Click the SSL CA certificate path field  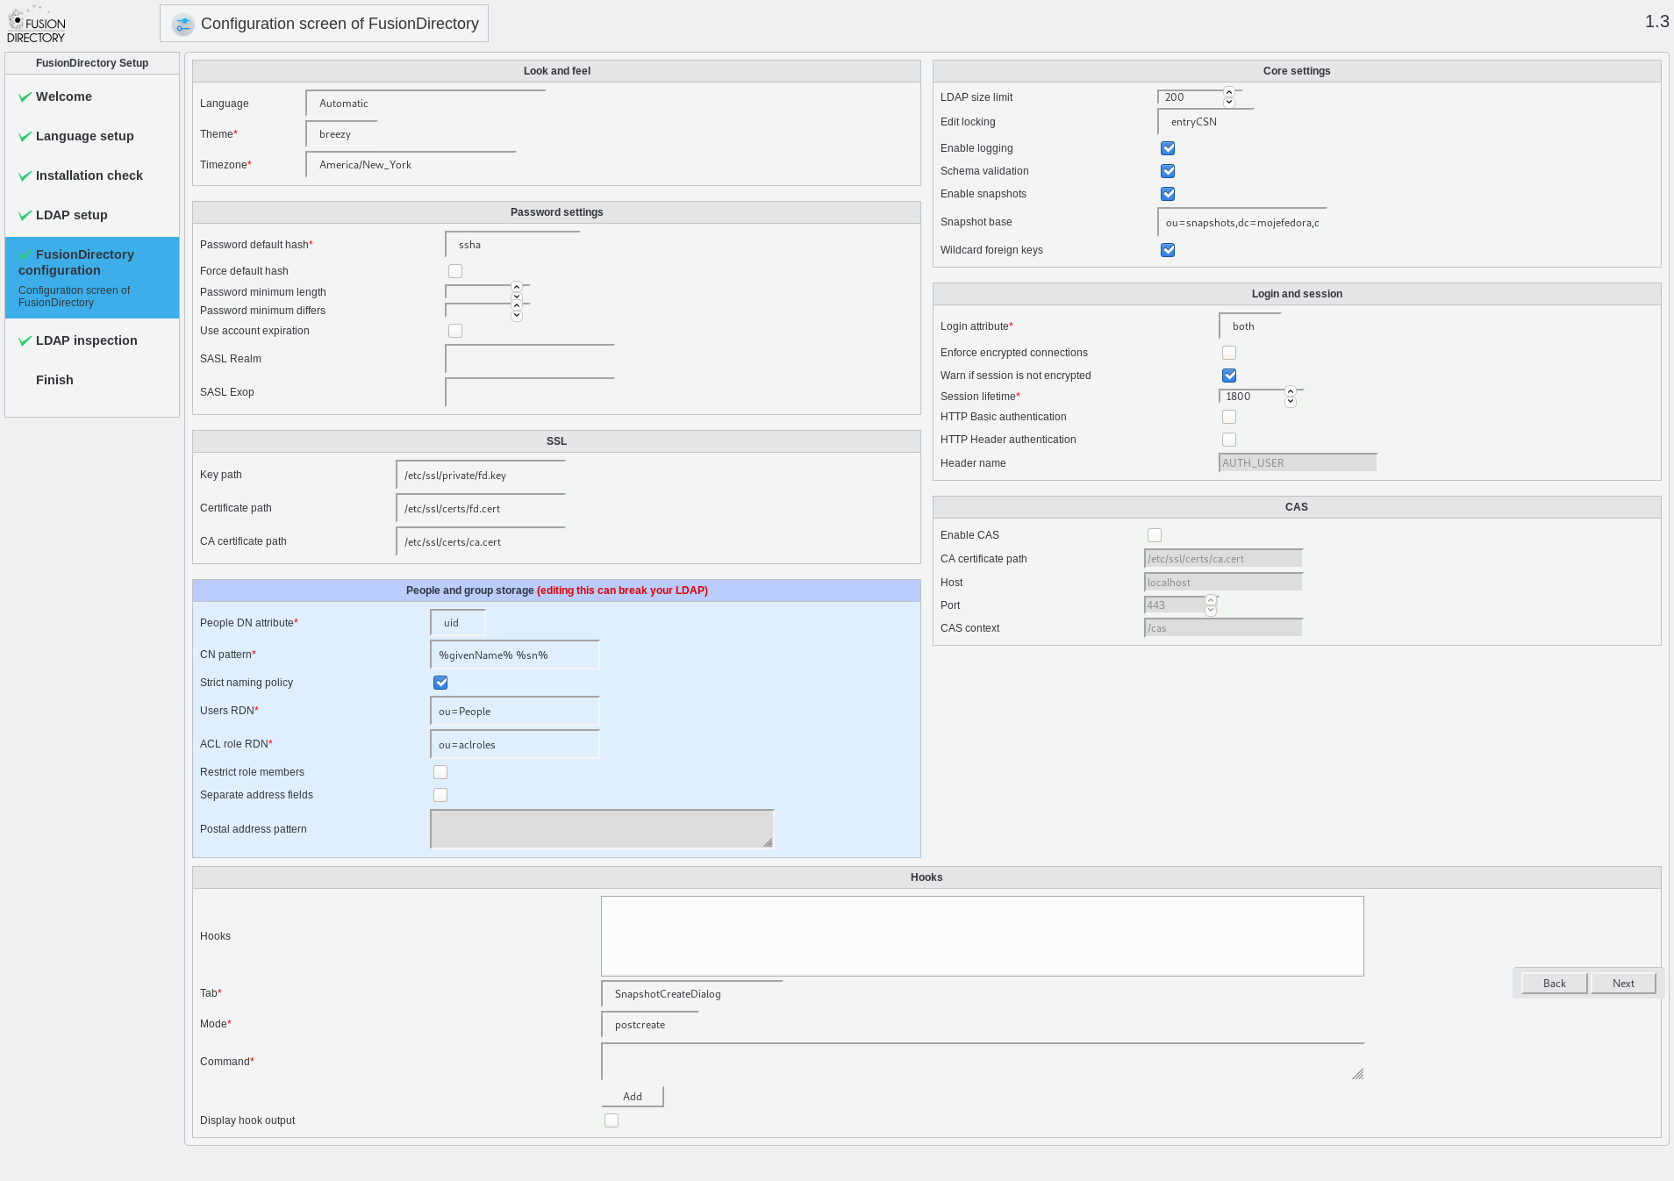pos(481,542)
